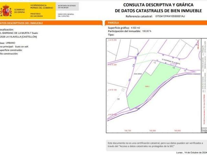
Task: Click the 'Superficie construida:' label
Action: click(x=11, y=50)
